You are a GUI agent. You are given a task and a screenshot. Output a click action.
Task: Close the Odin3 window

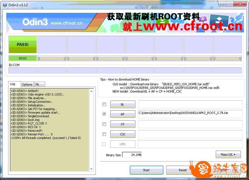[240, 4]
